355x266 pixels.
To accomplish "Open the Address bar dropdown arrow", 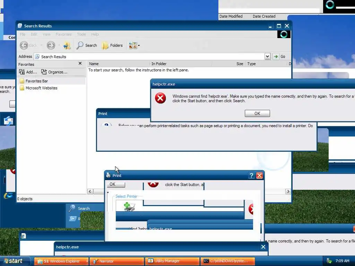I will [267, 56].
